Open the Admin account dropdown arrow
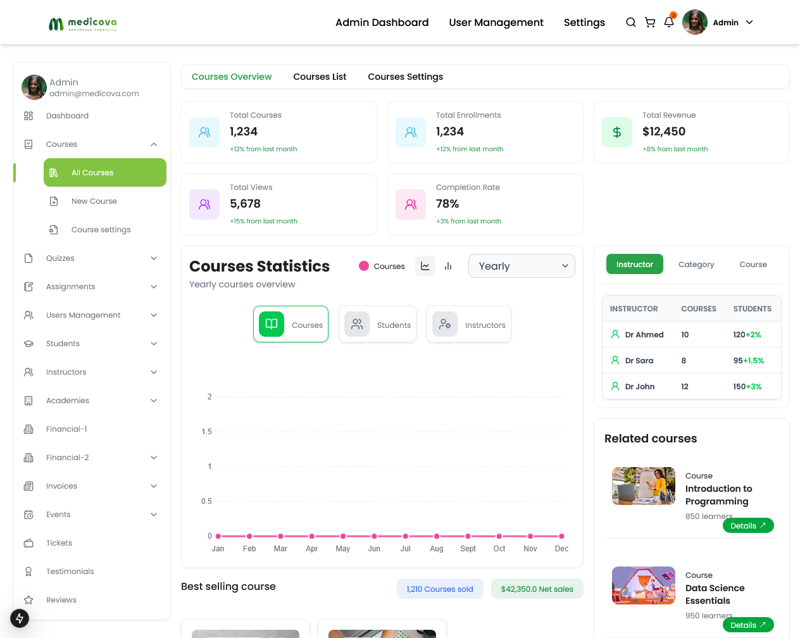This screenshot has width=800, height=638. [749, 22]
